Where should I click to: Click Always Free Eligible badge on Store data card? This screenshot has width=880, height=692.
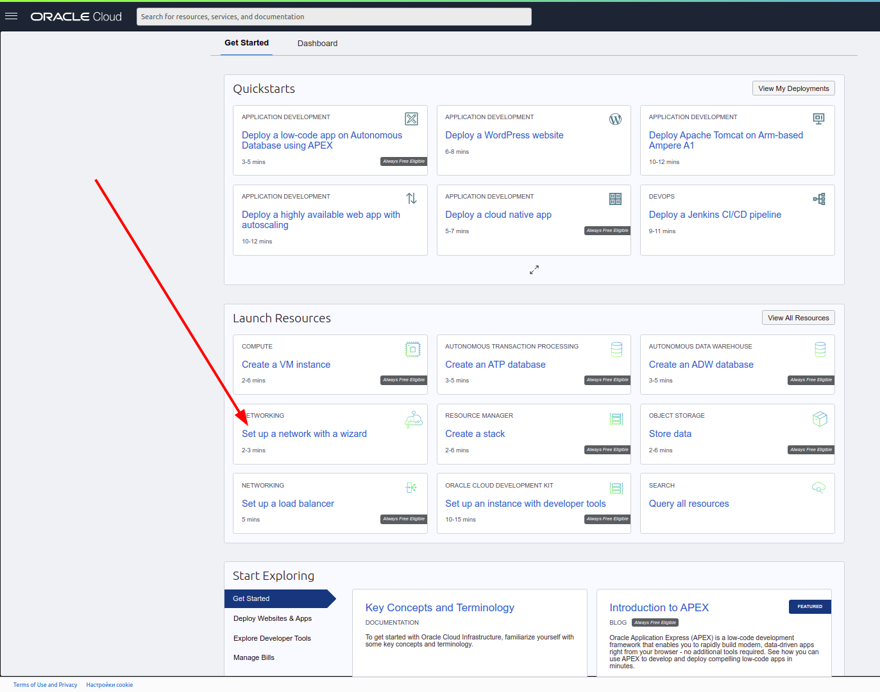pos(811,450)
